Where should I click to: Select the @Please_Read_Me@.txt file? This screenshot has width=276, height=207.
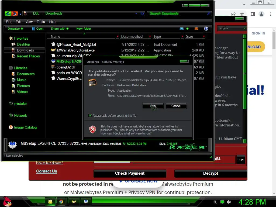(76, 44)
